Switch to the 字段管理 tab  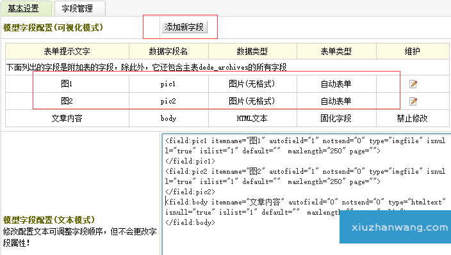79,8
